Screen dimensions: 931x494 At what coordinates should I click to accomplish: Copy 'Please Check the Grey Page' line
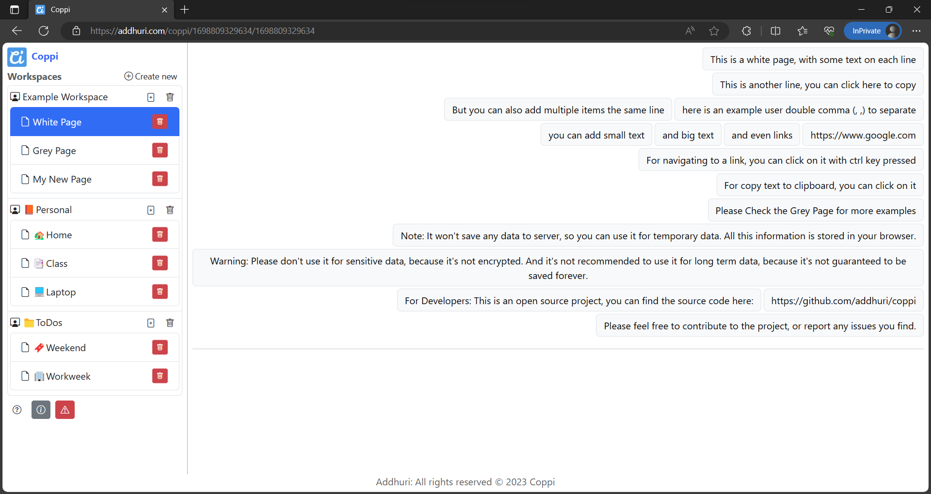point(816,211)
